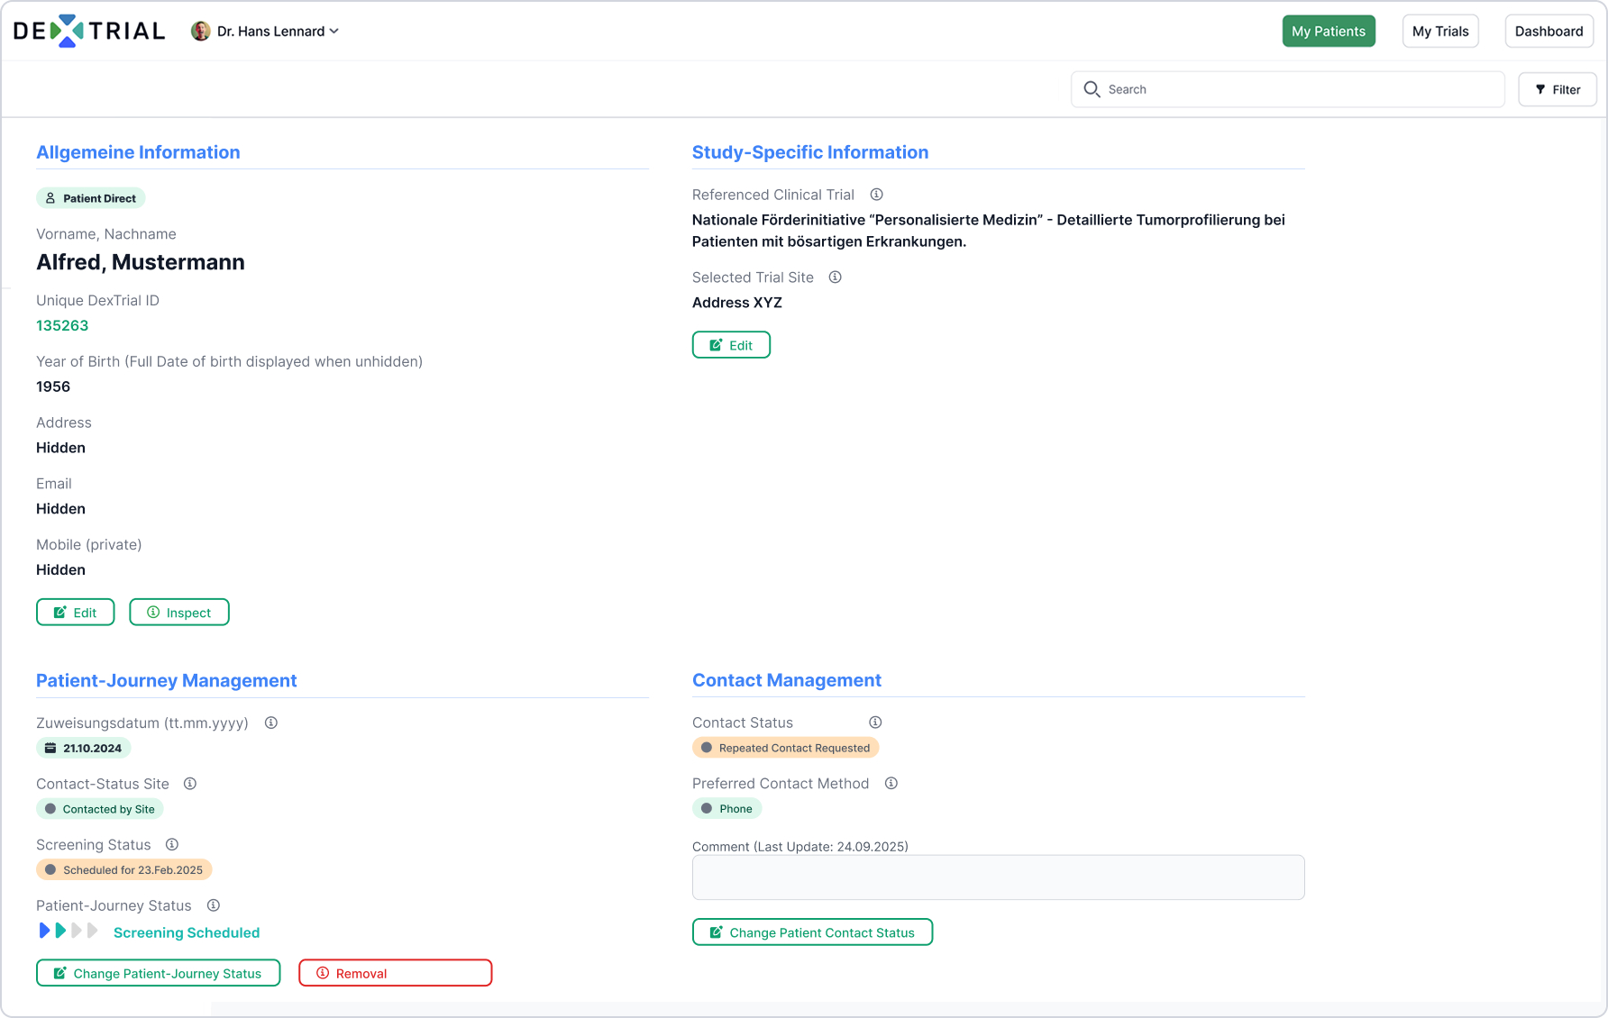Click info icon beside Selected Trial Site

tap(836, 277)
